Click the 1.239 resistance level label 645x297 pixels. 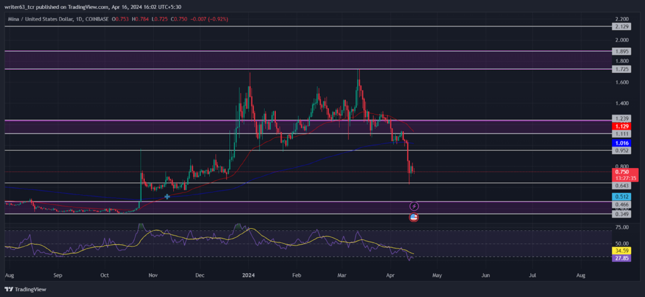pyautogui.click(x=620, y=118)
